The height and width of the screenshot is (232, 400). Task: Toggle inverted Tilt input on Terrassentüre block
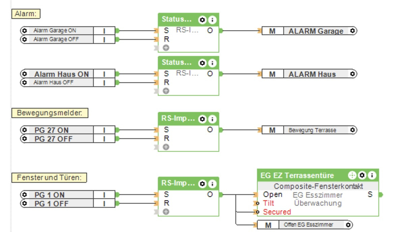(x=258, y=203)
